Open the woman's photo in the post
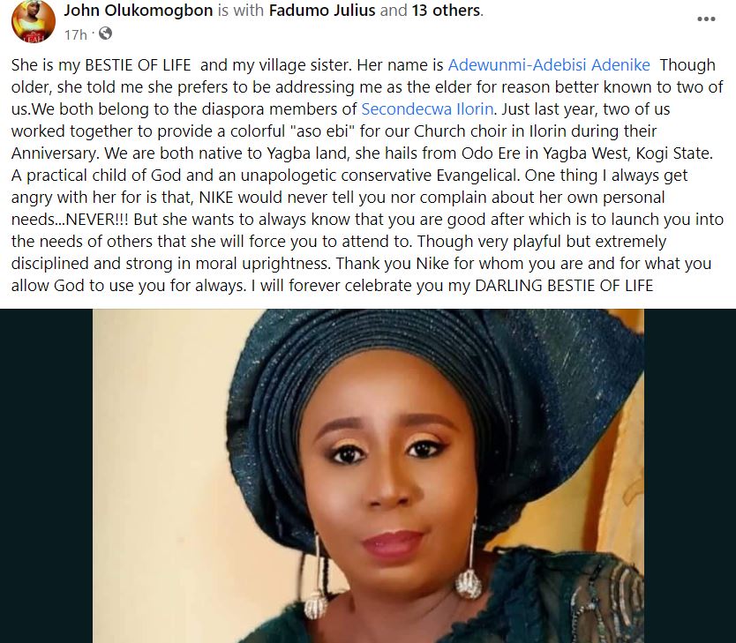The image size is (736, 643). point(368,475)
